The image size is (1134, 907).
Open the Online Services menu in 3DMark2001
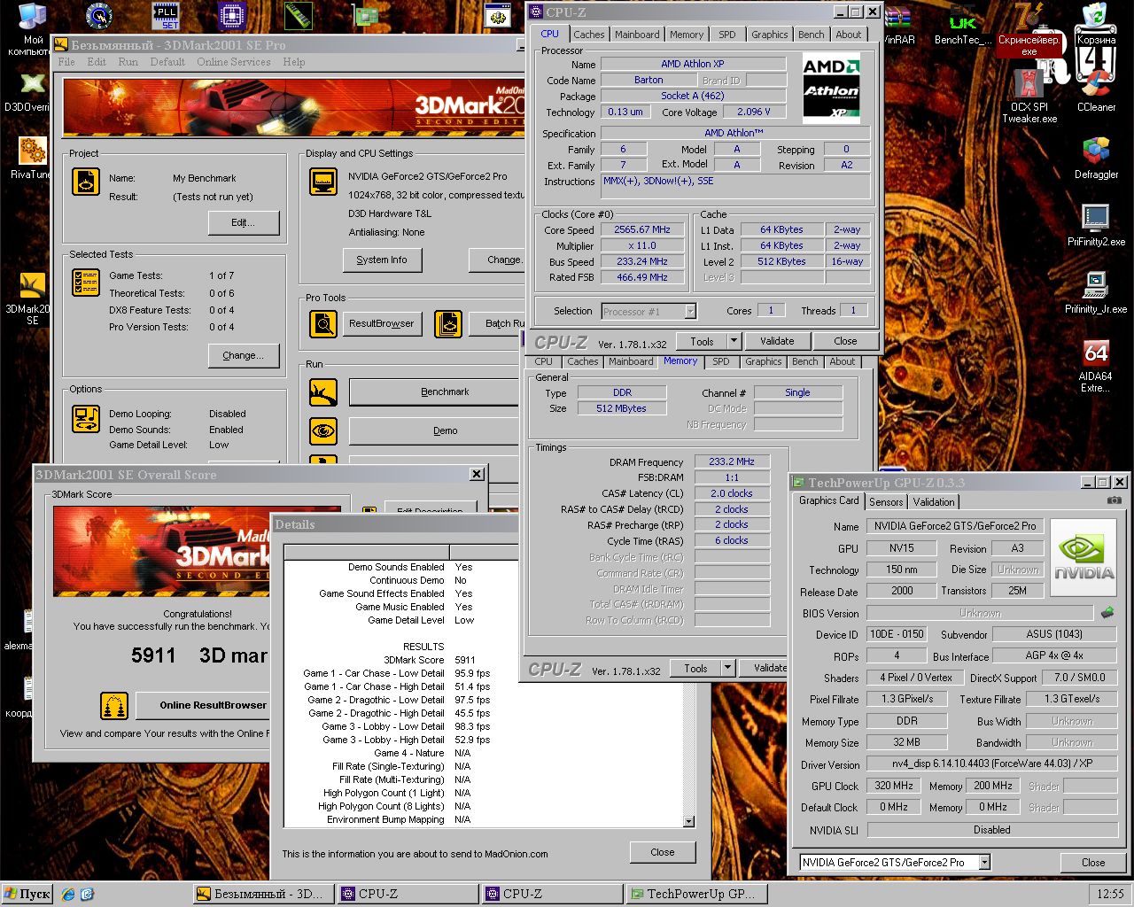pos(234,62)
